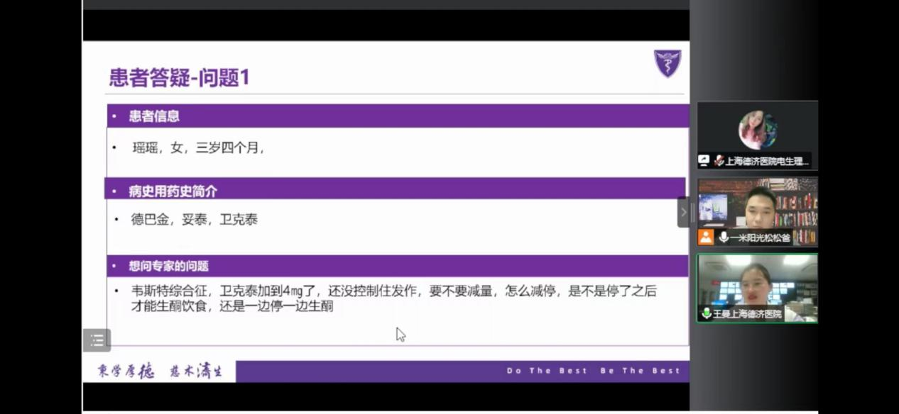The image size is (899, 414).
Task: Select 一米阳光松松爸 video thumbnail
Action: point(757,206)
